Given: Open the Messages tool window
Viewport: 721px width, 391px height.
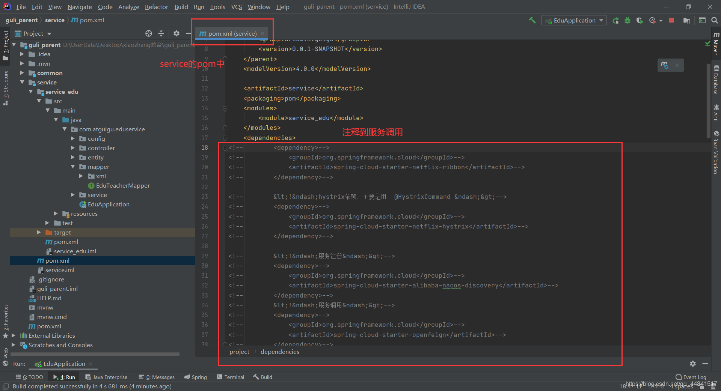Looking at the screenshot, I should pos(157,377).
